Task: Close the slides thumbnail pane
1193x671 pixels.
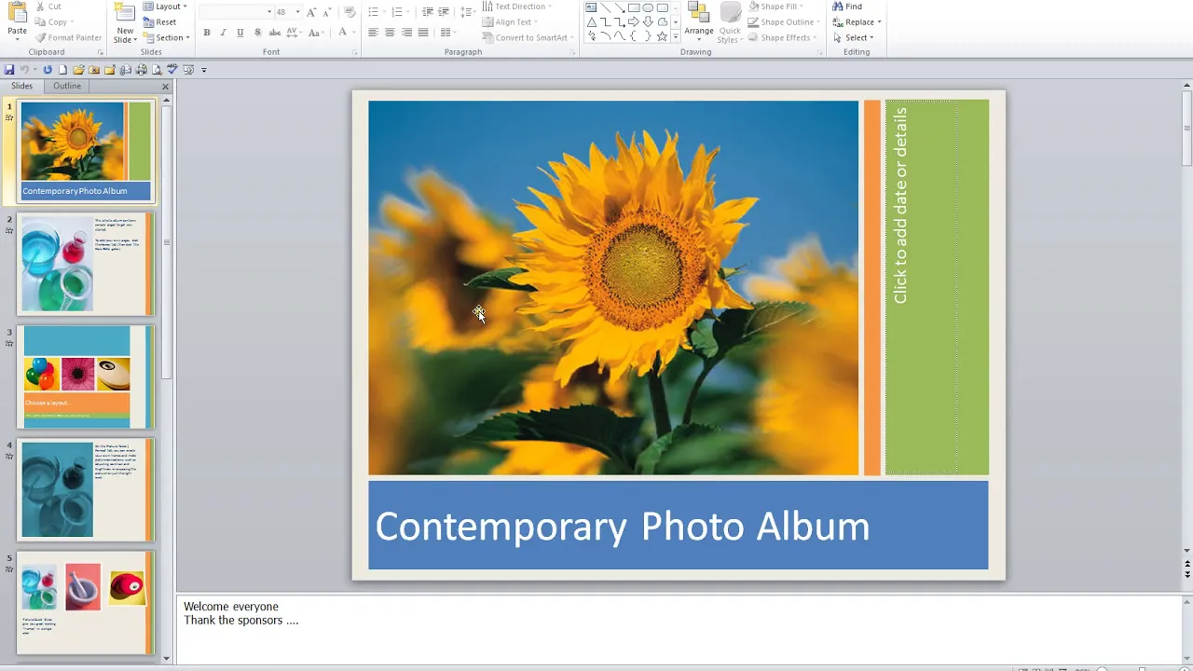Action: 165,87
